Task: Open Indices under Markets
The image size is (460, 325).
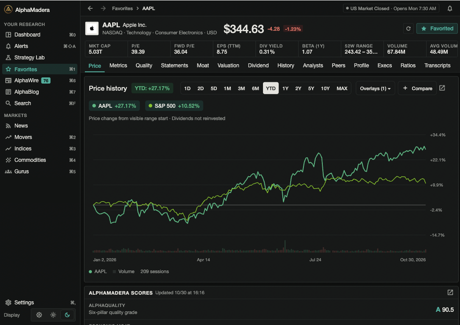Action: [40, 148]
